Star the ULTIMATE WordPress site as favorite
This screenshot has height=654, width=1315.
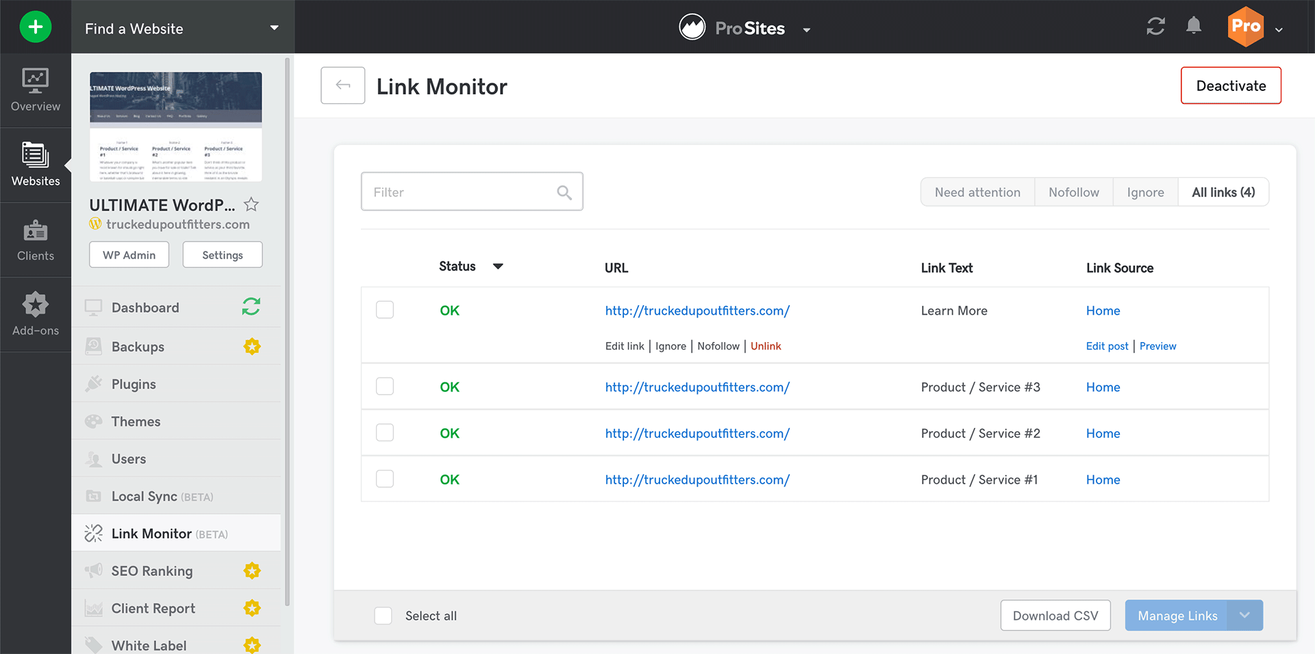251,205
